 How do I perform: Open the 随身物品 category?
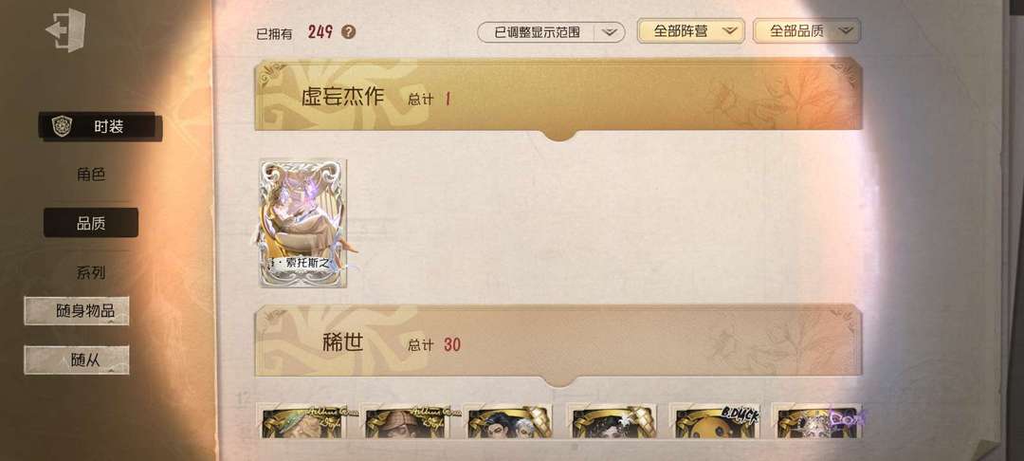tap(77, 311)
